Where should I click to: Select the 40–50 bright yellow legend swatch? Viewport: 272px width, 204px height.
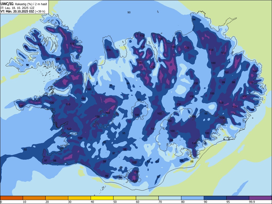(x=102, y=198)
